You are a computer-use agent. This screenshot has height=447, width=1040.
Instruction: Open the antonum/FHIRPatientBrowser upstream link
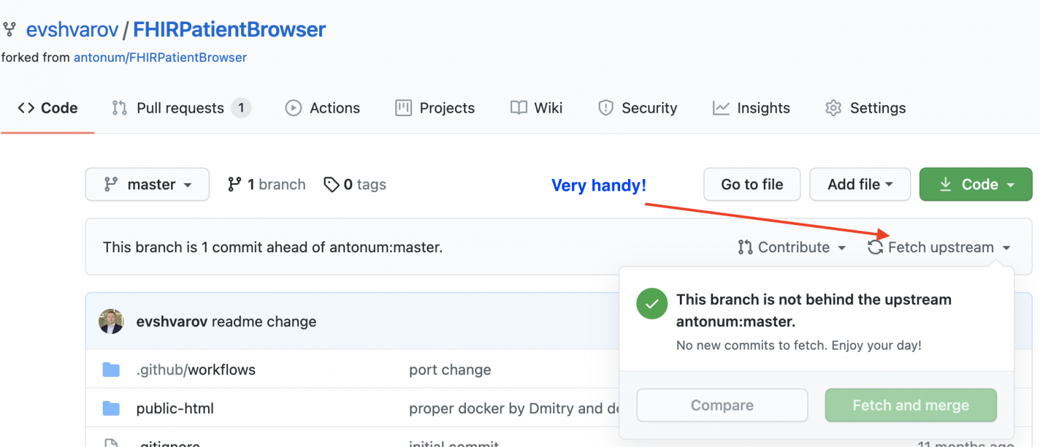tap(160, 58)
